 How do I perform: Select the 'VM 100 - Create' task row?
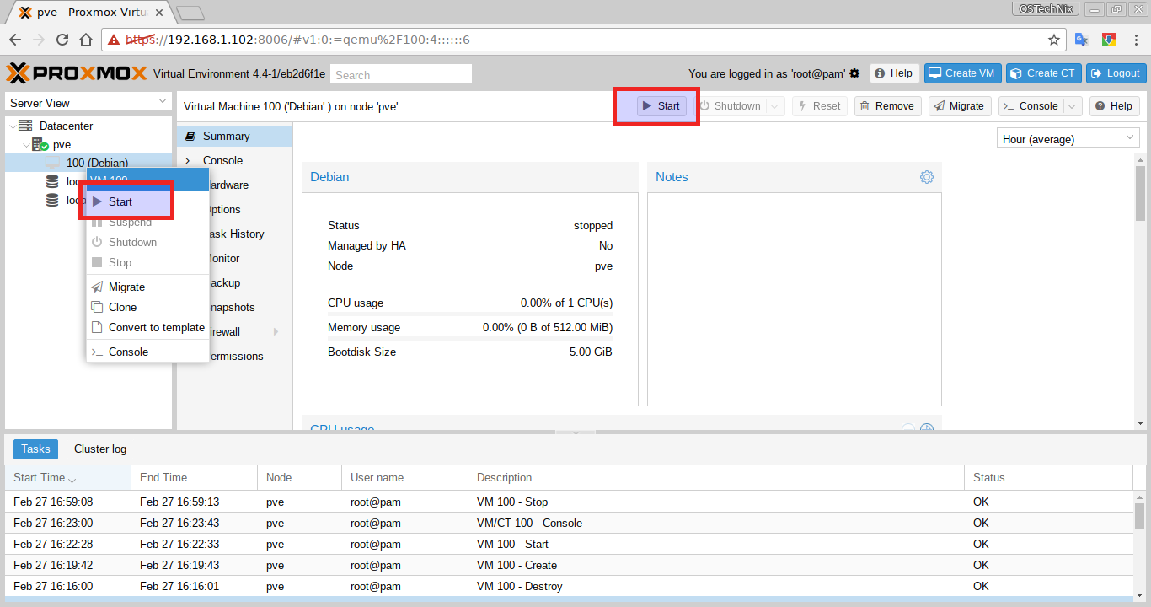(x=569, y=565)
